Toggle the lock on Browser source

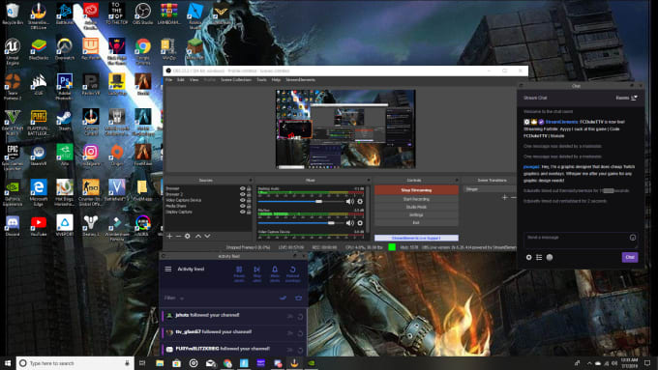pyautogui.click(x=249, y=188)
